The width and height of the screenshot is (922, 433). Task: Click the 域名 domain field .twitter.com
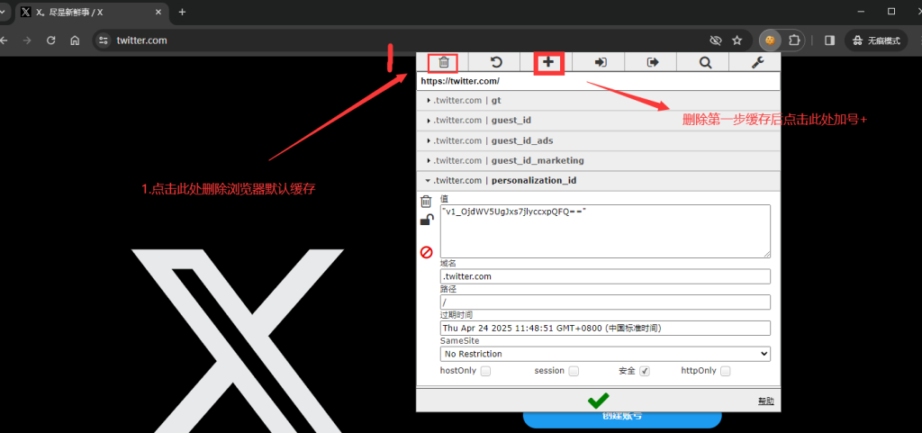click(605, 276)
